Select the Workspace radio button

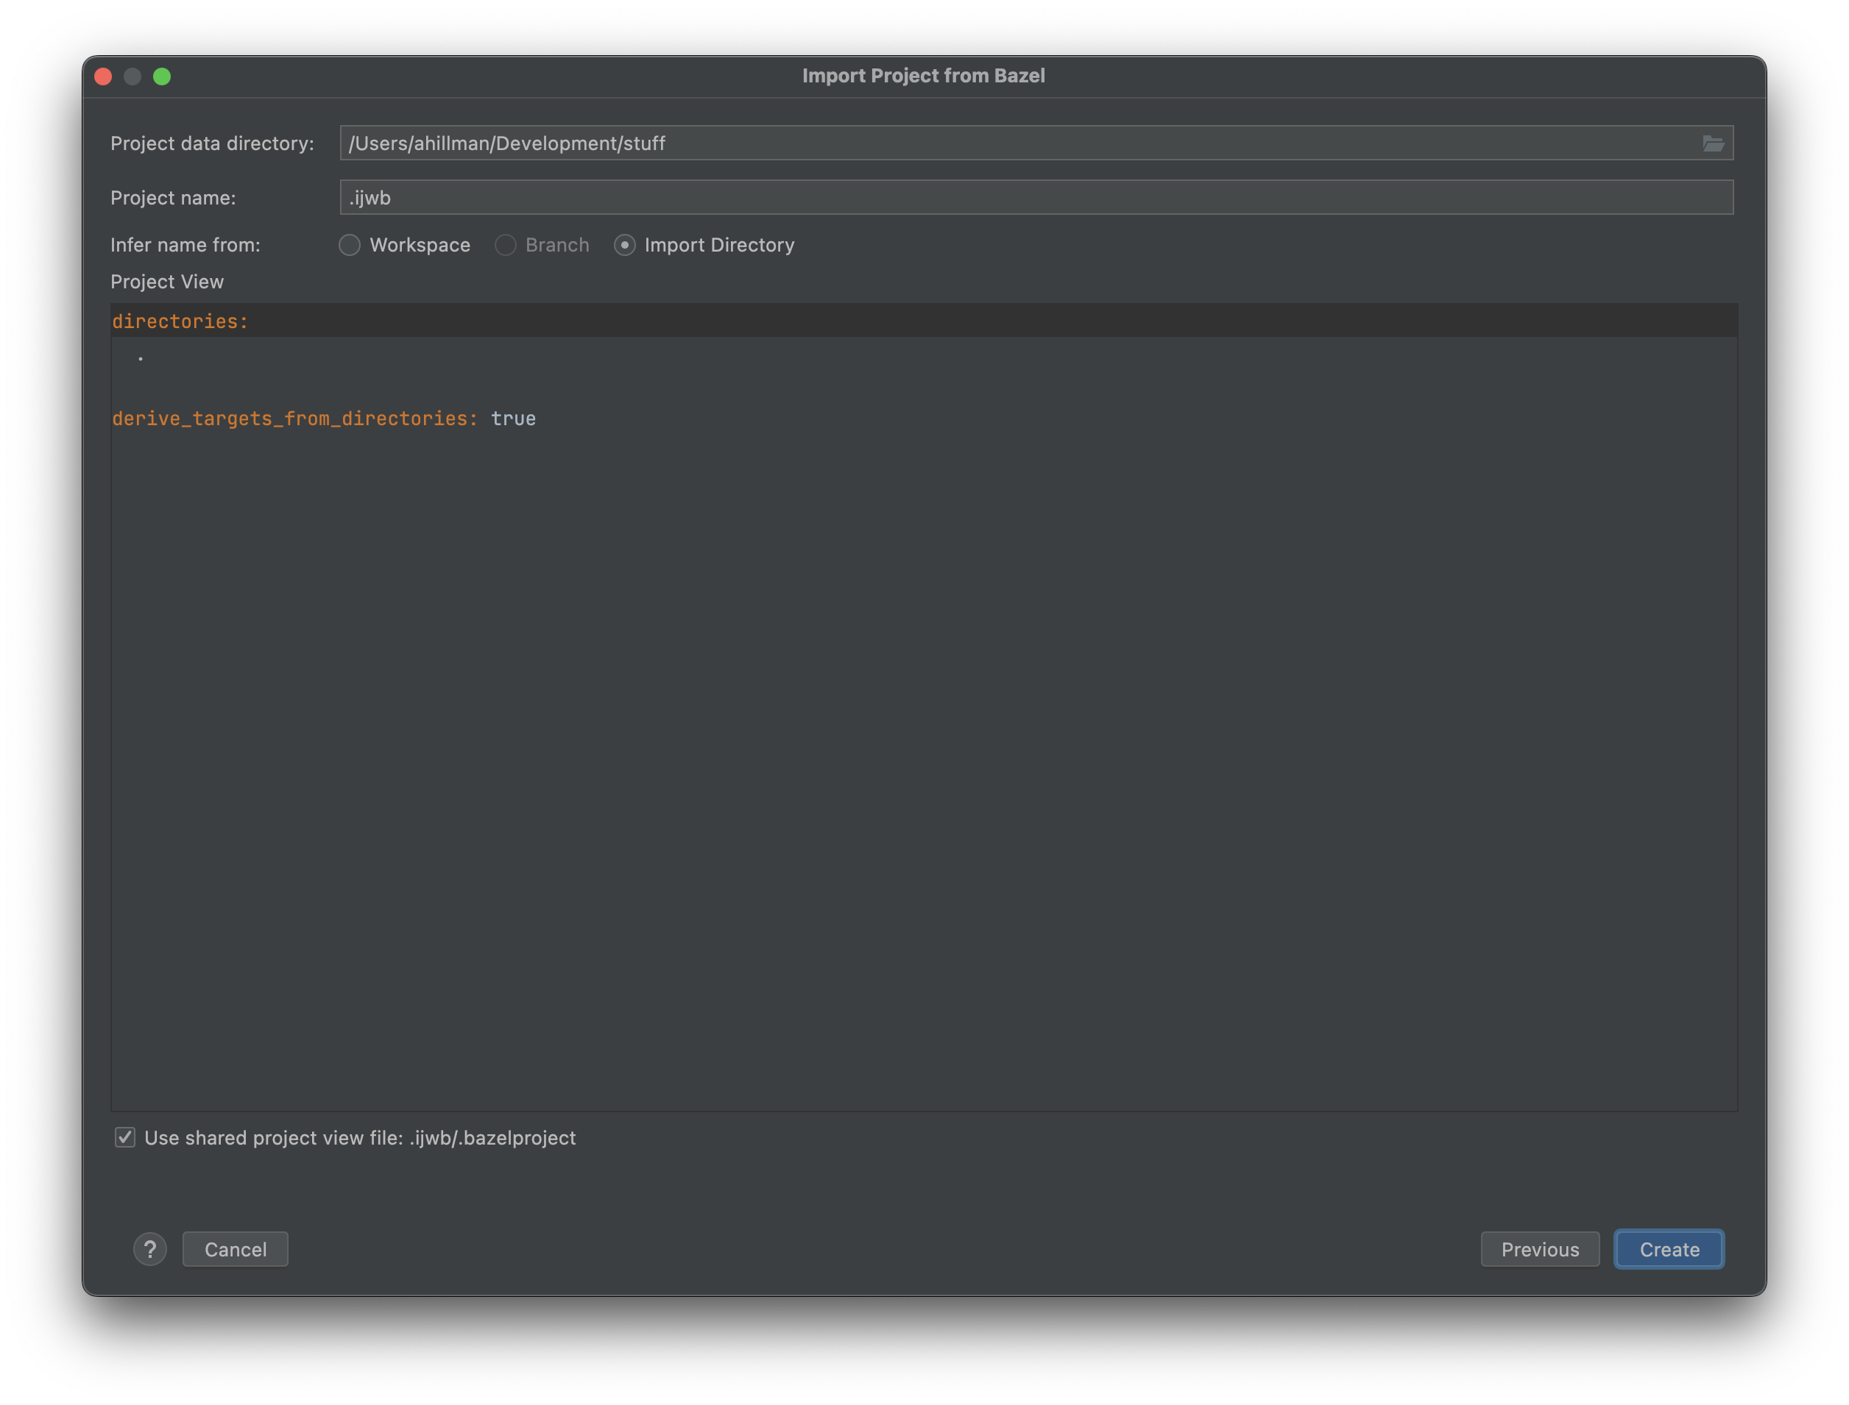click(x=350, y=245)
